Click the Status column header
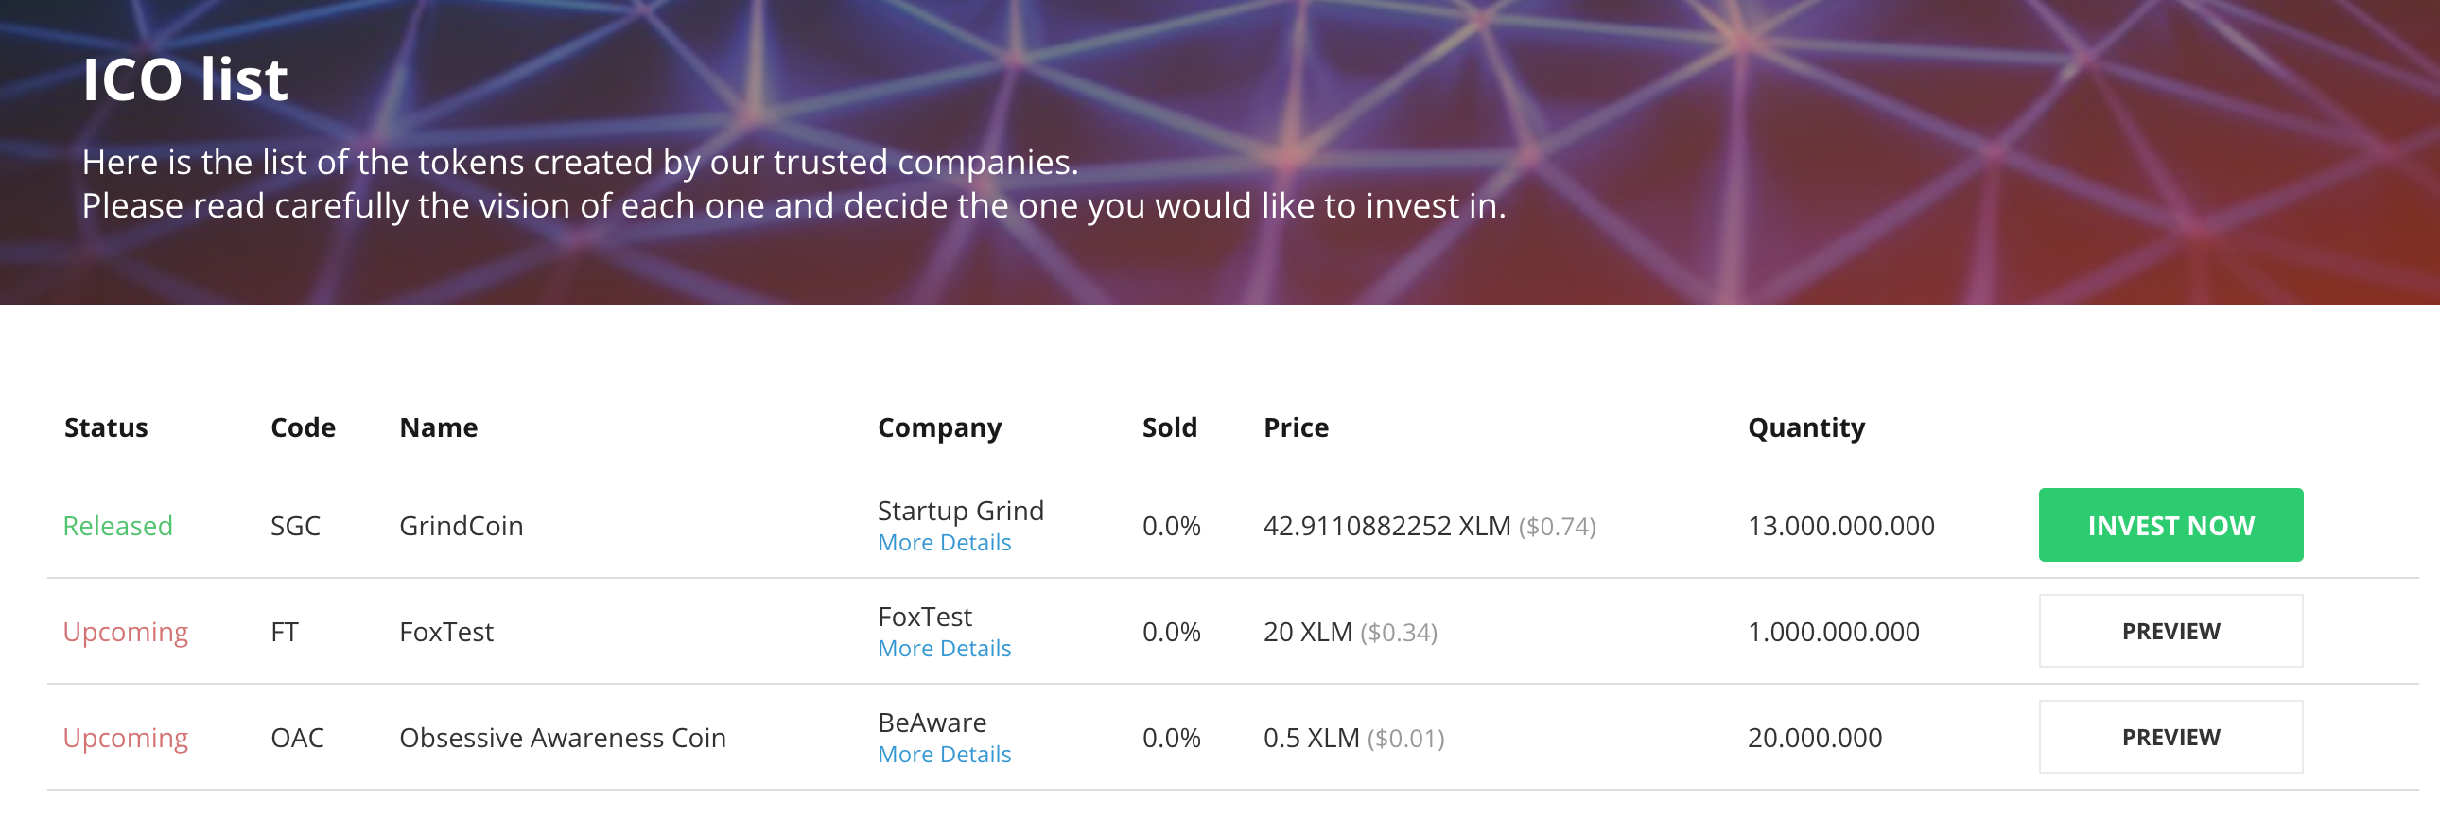 106,428
